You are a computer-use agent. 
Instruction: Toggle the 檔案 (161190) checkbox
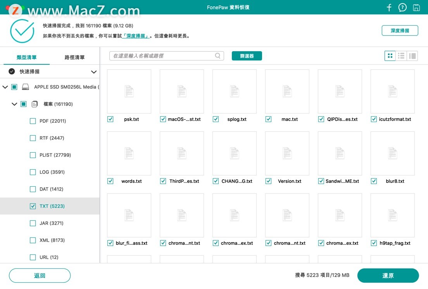click(24, 104)
